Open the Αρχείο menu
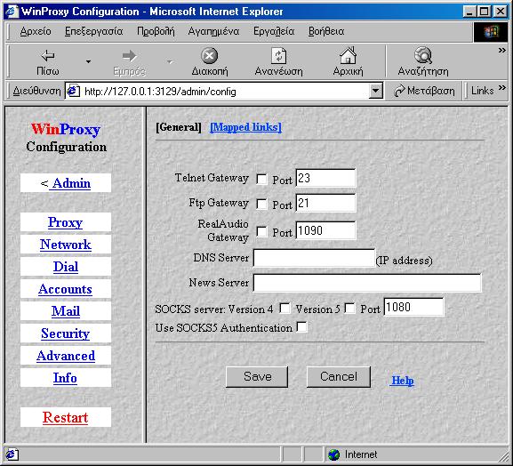Viewport: 513px width, 466px height. pos(36,31)
